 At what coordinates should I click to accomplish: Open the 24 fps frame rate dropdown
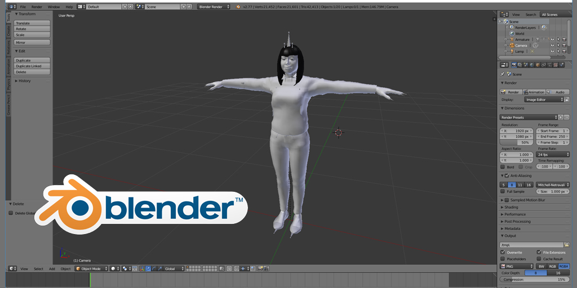click(x=553, y=155)
